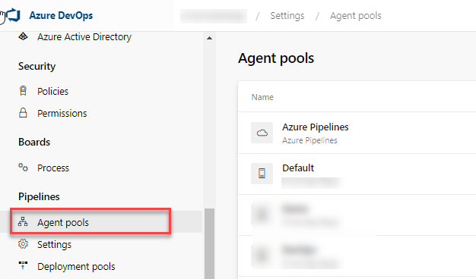Click the Azure Pipelines subtitle text
This screenshot has height=279, width=476.
pyautogui.click(x=309, y=140)
